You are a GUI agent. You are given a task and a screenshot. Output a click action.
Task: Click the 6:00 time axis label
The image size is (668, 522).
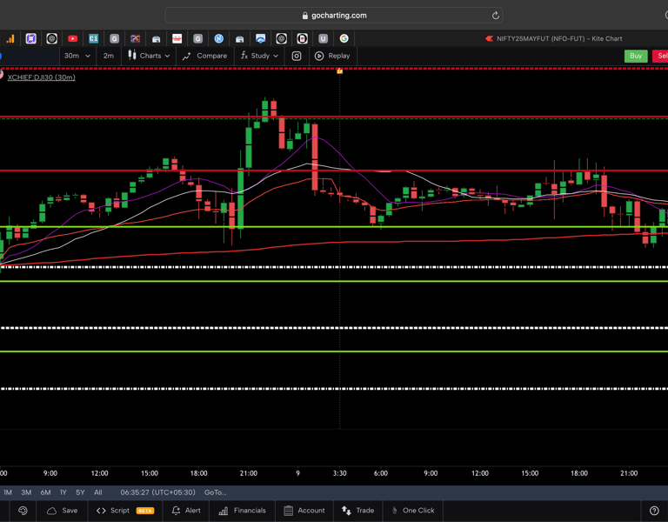click(381, 473)
